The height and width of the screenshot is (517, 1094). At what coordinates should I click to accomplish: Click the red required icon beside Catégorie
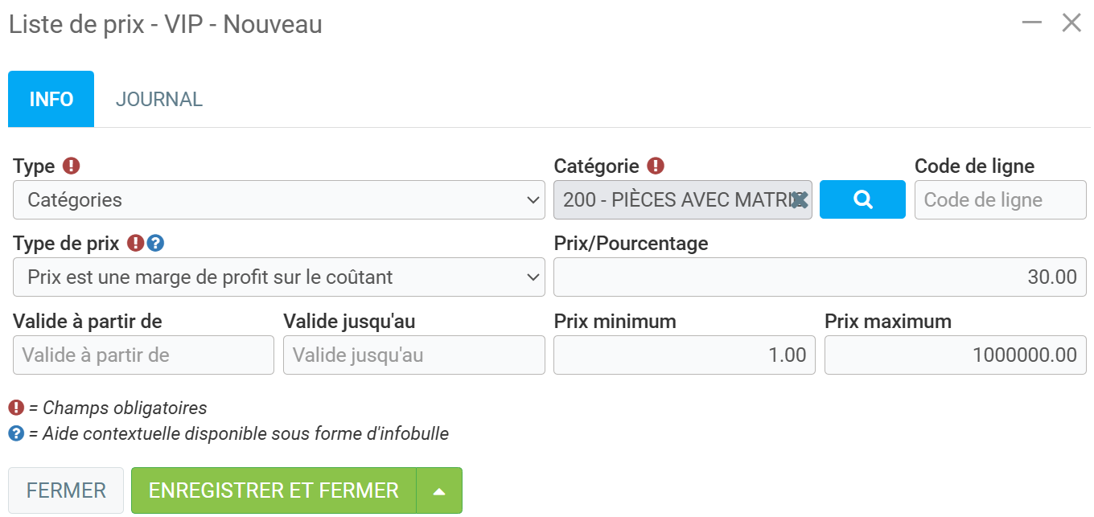coord(656,166)
